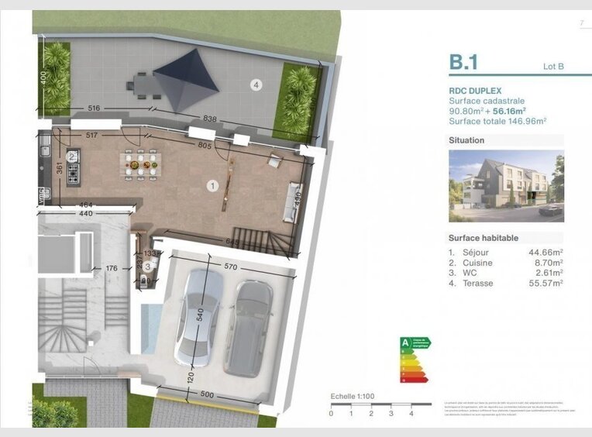Click the 'RDC DUPLEX' heading
This screenshot has width=592, height=437.
[475, 91]
